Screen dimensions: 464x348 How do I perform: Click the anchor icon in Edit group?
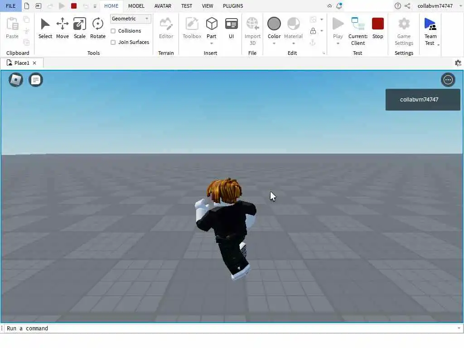(313, 42)
